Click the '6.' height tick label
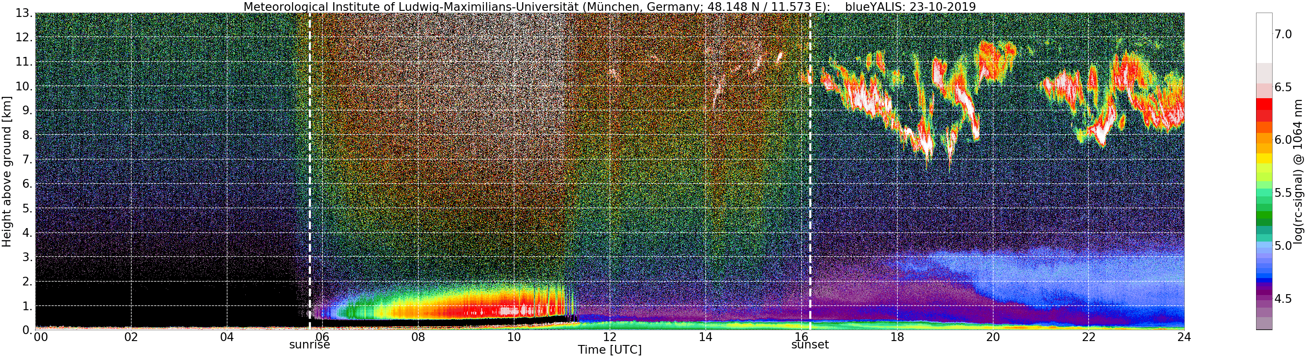 pyautogui.click(x=27, y=184)
